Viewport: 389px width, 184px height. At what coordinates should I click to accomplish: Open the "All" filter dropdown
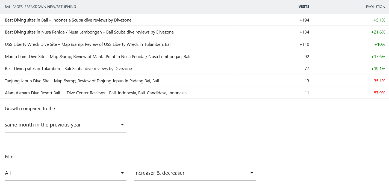pyautogui.click(x=66, y=173)
